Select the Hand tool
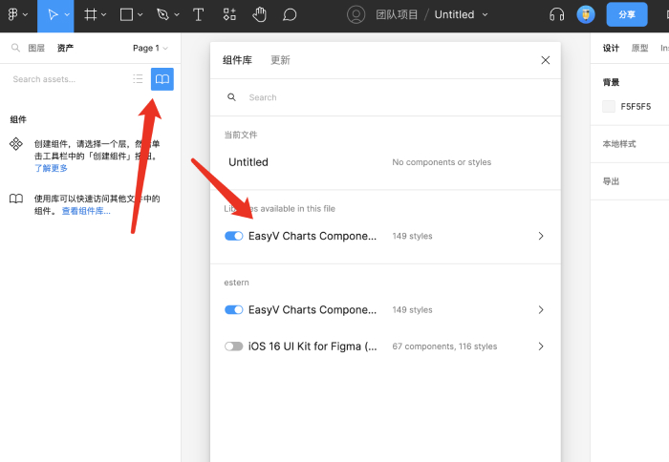Screen dimensions: 669x462 259,14
